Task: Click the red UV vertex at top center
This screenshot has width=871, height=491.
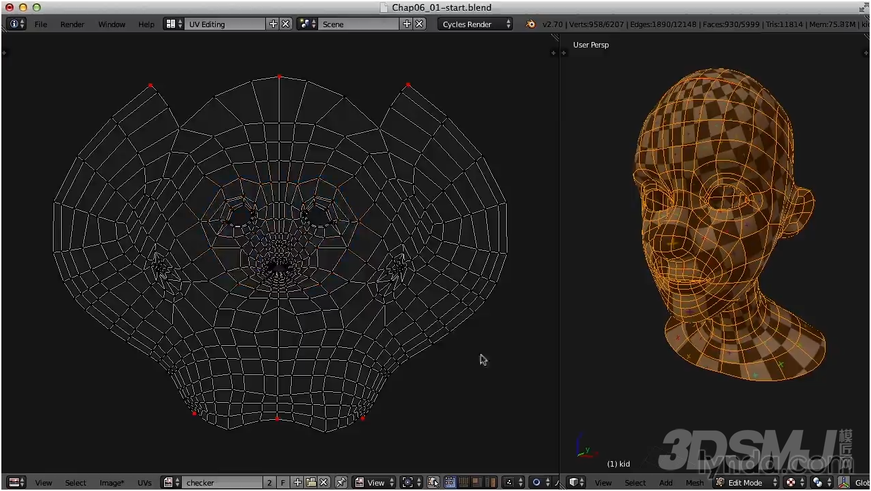Action: click(x=279, y=77)
